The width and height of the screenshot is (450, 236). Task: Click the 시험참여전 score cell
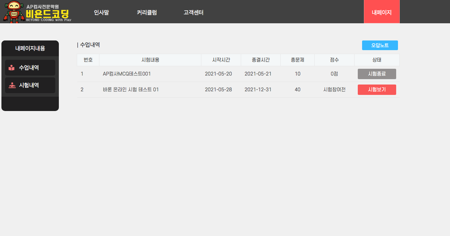(x=334, y=90)
